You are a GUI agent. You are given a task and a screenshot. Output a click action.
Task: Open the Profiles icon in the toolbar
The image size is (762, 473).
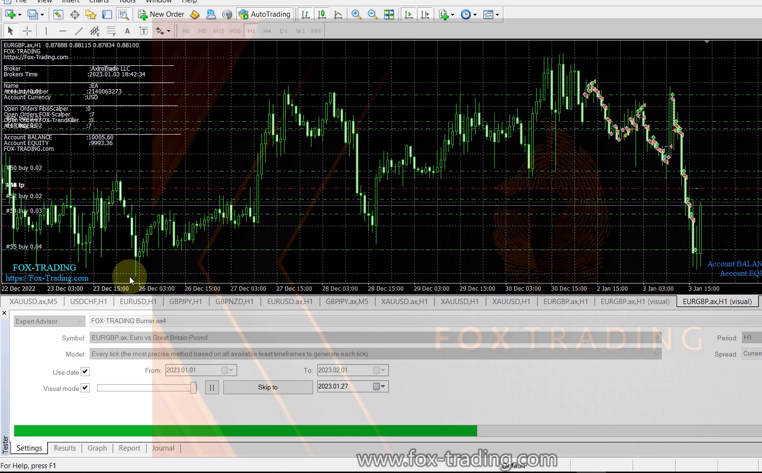click(33, 14)
